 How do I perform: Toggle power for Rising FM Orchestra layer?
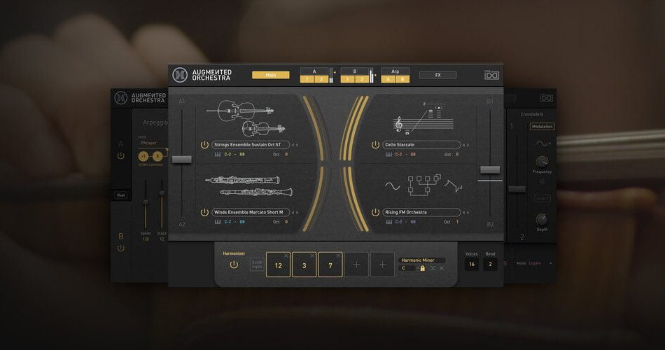[375, 212]
